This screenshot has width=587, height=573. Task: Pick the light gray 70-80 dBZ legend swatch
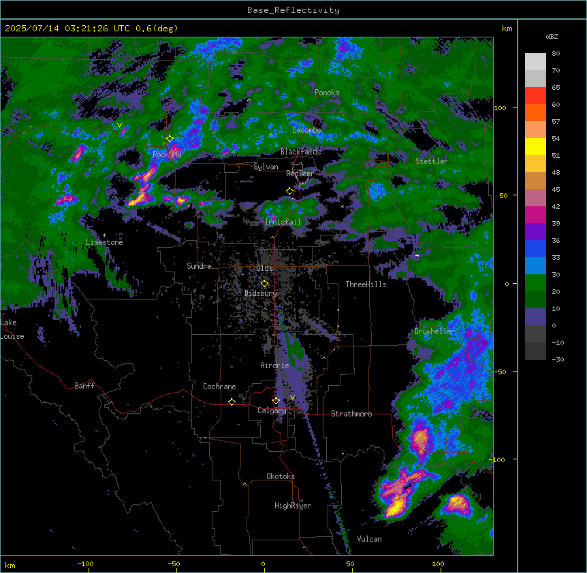click(x=535, y=62)
